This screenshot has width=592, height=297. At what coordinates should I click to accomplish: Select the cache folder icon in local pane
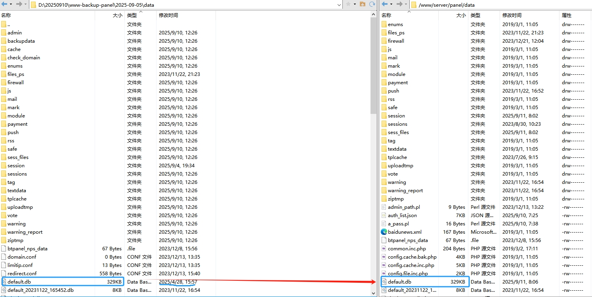click(x=4, y=49)
